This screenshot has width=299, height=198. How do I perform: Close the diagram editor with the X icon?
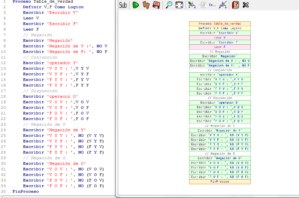[246, 5]
